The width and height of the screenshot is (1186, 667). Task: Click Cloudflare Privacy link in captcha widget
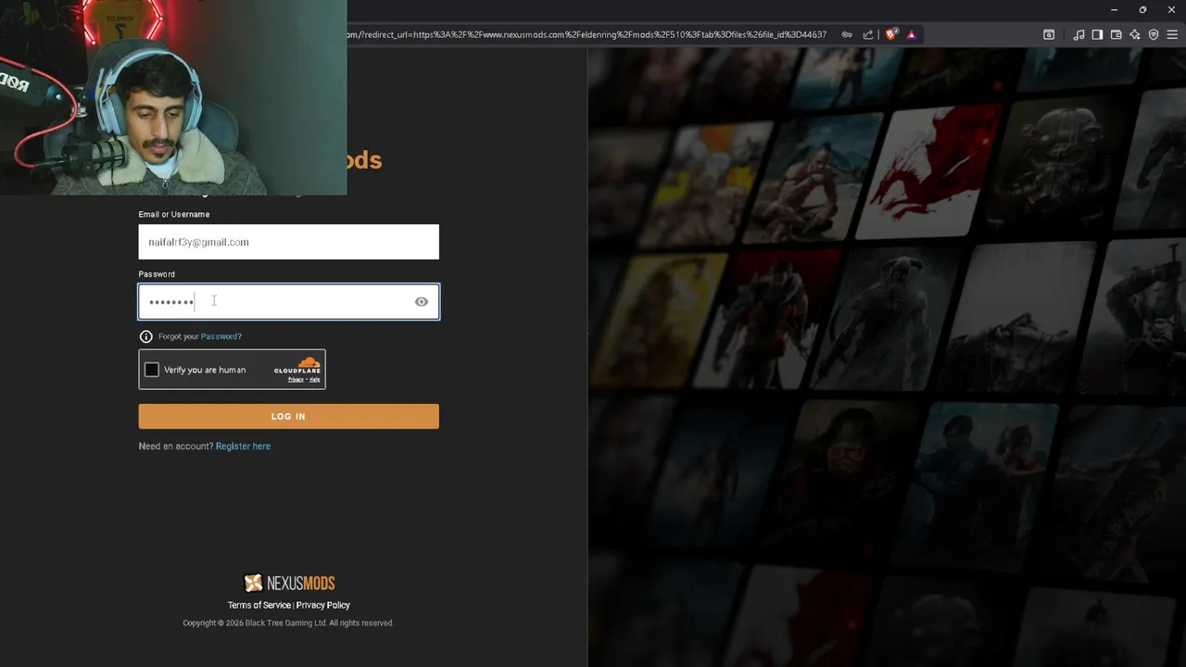(295, 379)
